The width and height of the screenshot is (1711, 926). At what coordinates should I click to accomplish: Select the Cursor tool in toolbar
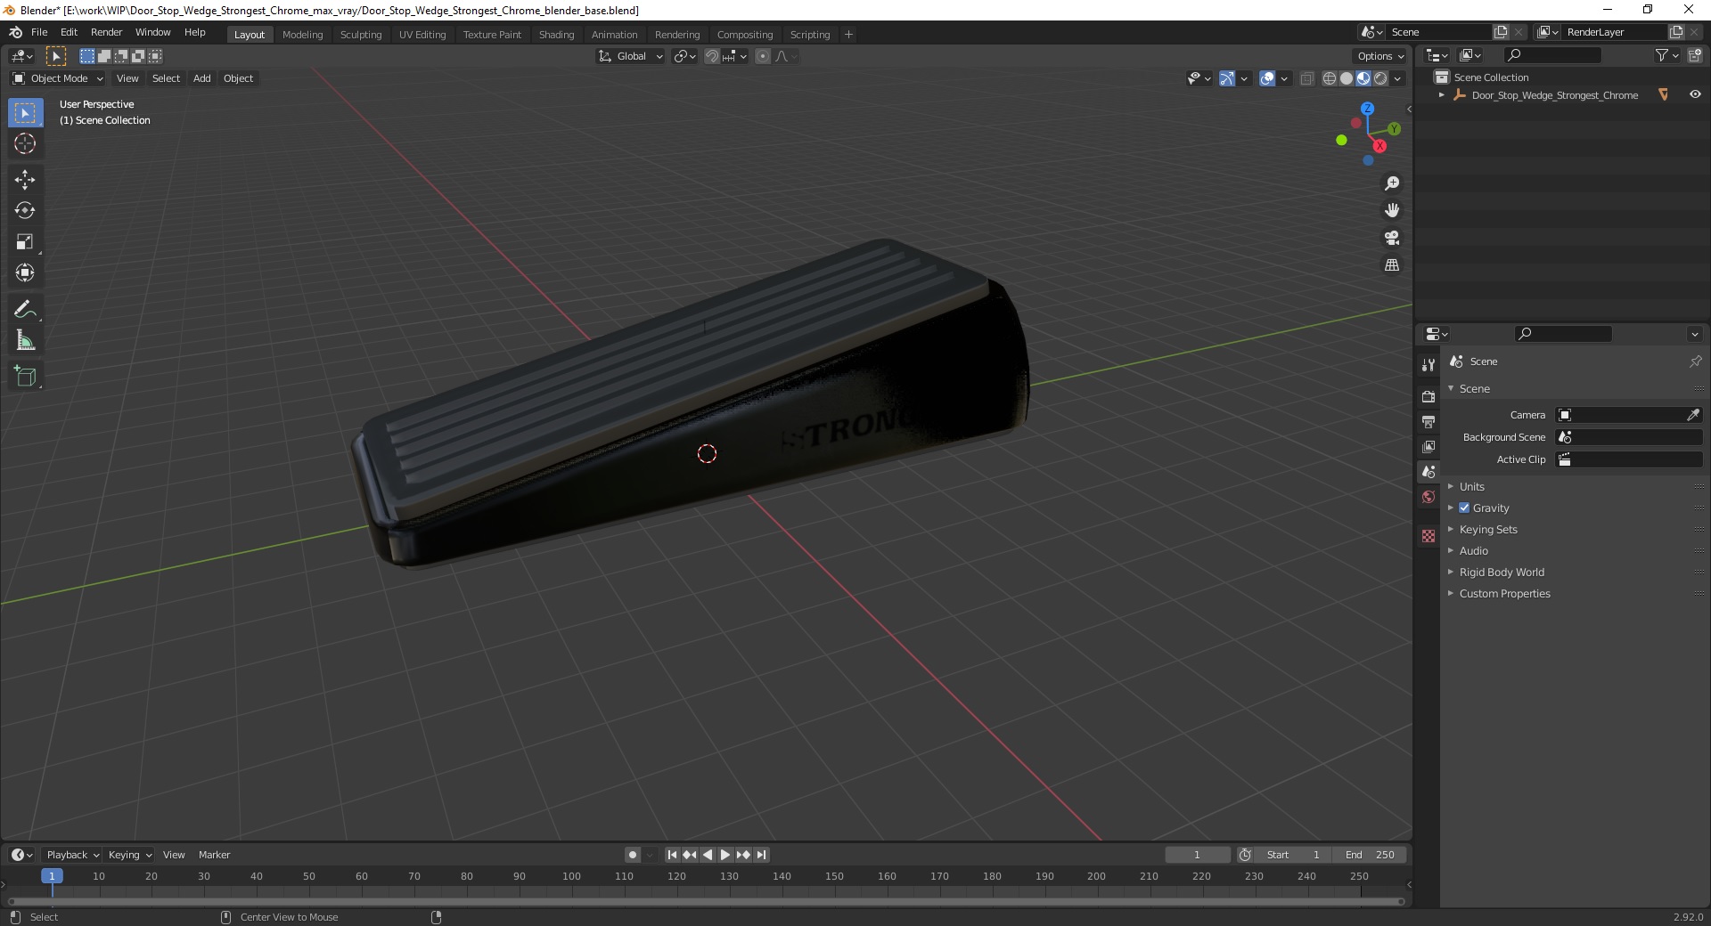click(25, 143)
